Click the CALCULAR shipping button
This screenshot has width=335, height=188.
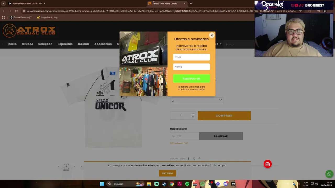pos(221,136)
